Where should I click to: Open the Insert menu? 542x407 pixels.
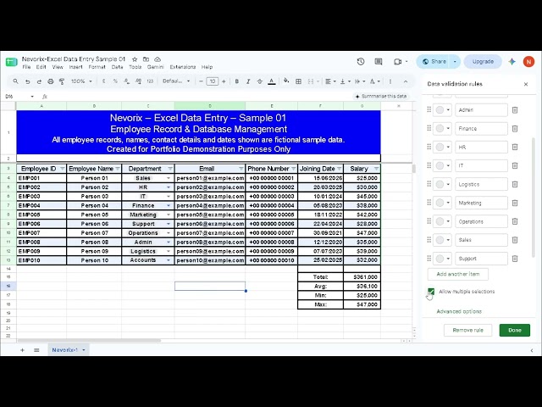click(75, 67)
